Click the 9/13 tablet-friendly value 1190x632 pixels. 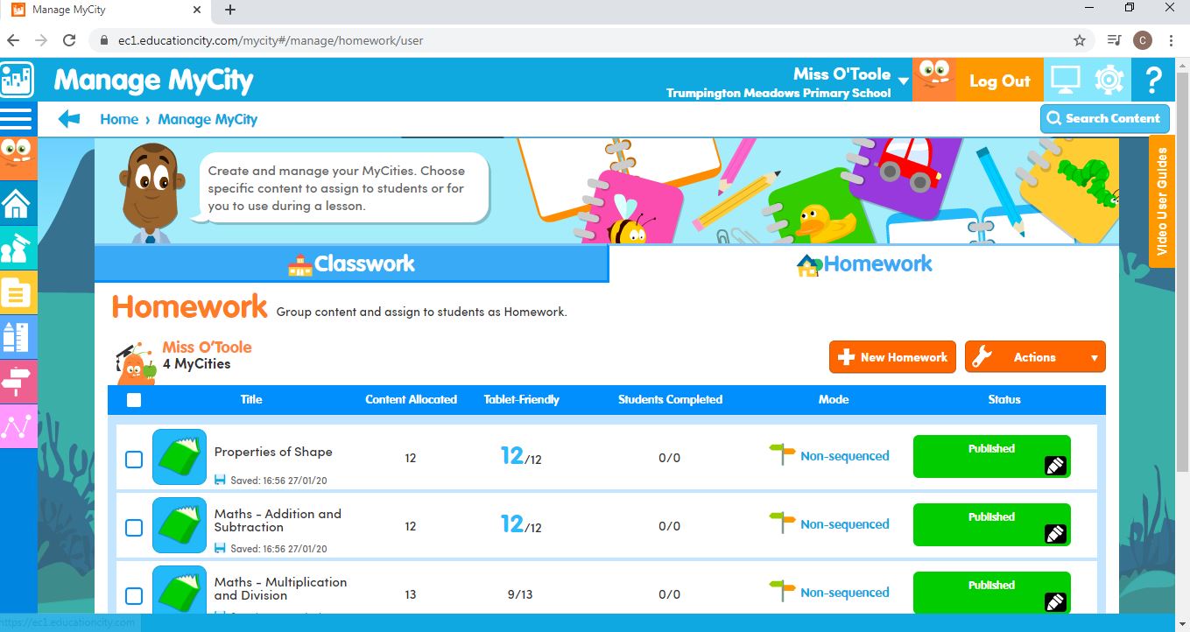pos(520,594)
